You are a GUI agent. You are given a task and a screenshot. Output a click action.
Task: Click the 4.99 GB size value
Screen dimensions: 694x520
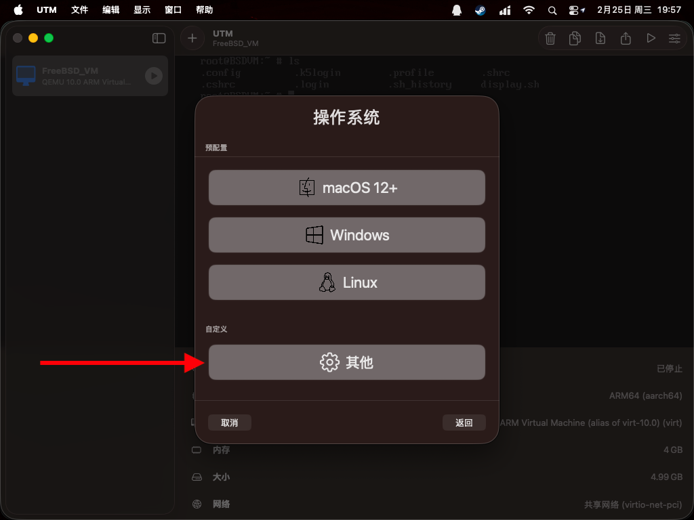[x=666, y=477]
